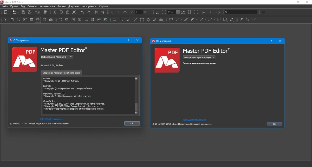This screenshot has height=167, width=312.
Task: Open the dropdown next to highlighter tool
Action: [x=197, y=20]
